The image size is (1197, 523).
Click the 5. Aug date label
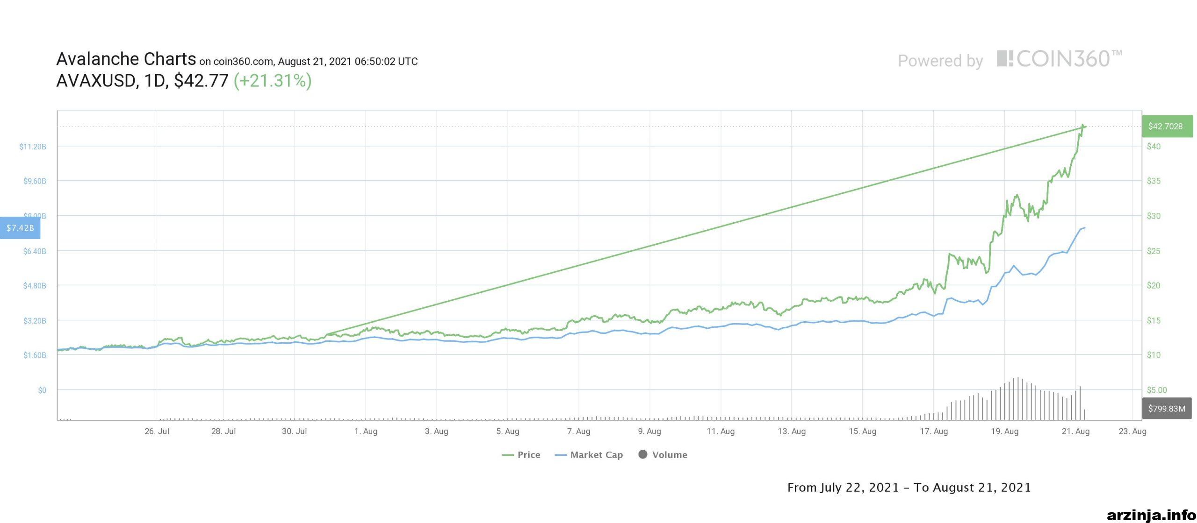[508, 431]
